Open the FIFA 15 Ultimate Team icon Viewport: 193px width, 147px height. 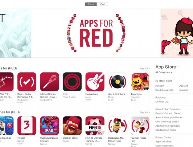click(x=95, y=126)
